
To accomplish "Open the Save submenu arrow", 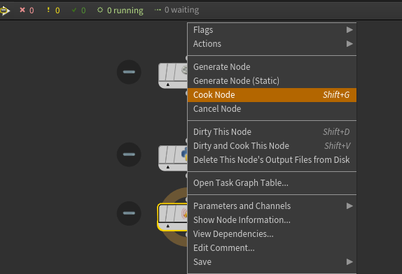I will pyautogui.click(x=349, y=262).
